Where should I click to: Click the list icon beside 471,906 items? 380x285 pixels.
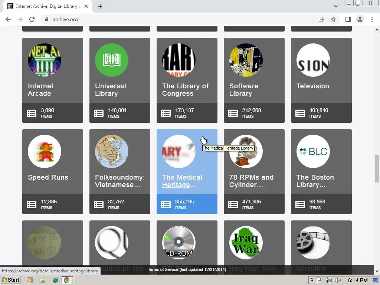(x=233, y=204)
